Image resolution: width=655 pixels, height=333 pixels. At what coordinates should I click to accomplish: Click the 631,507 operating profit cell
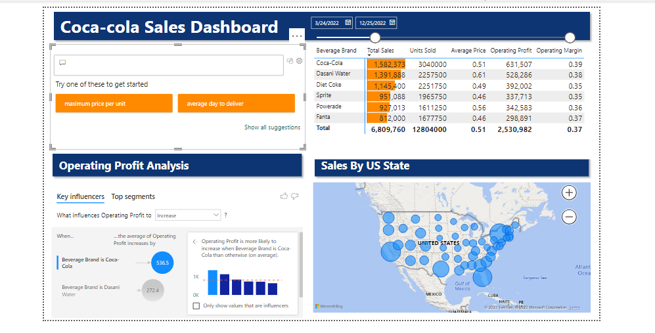[x=519, y=64]
